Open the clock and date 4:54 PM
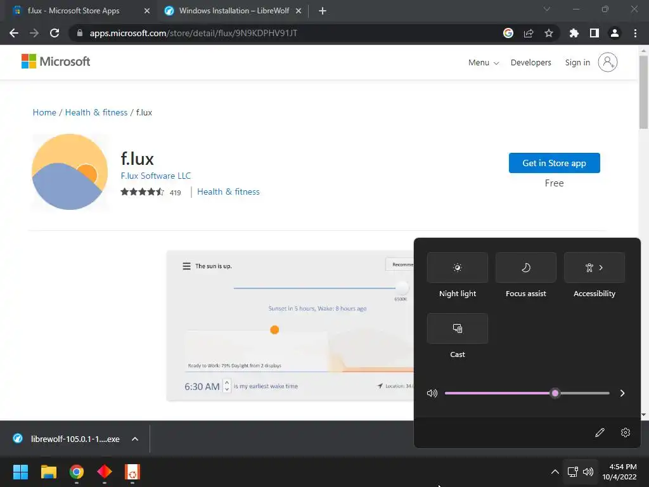The height and width of the screenshot is (487, 649). [619, 472]
